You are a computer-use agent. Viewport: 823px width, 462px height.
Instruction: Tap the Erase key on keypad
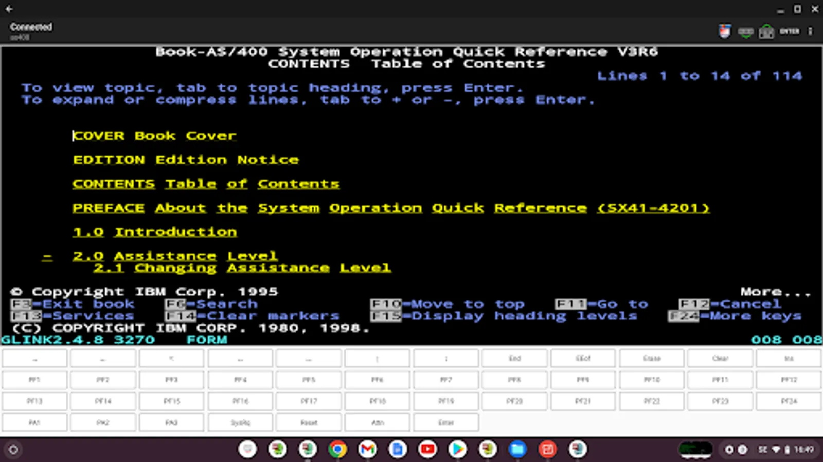click(x=652, y=358)
